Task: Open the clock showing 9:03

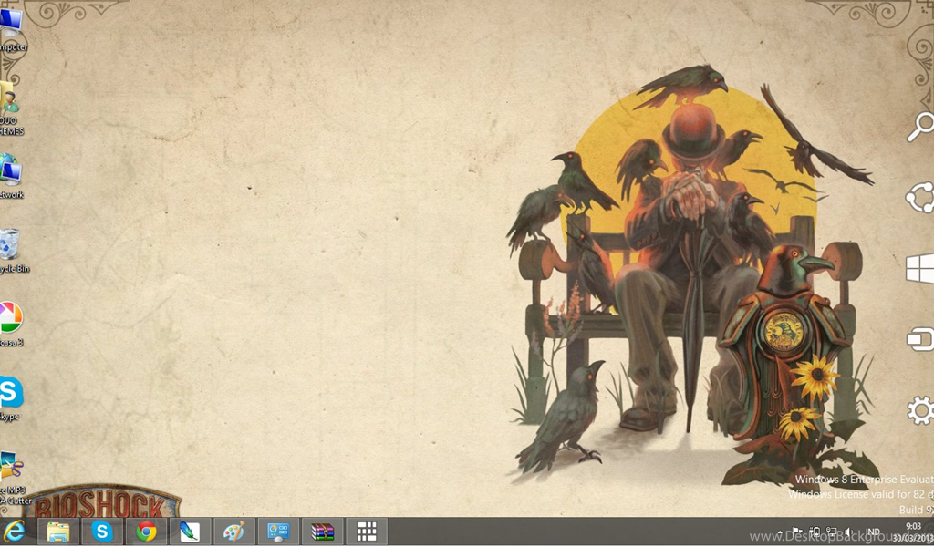Action: 913,532
